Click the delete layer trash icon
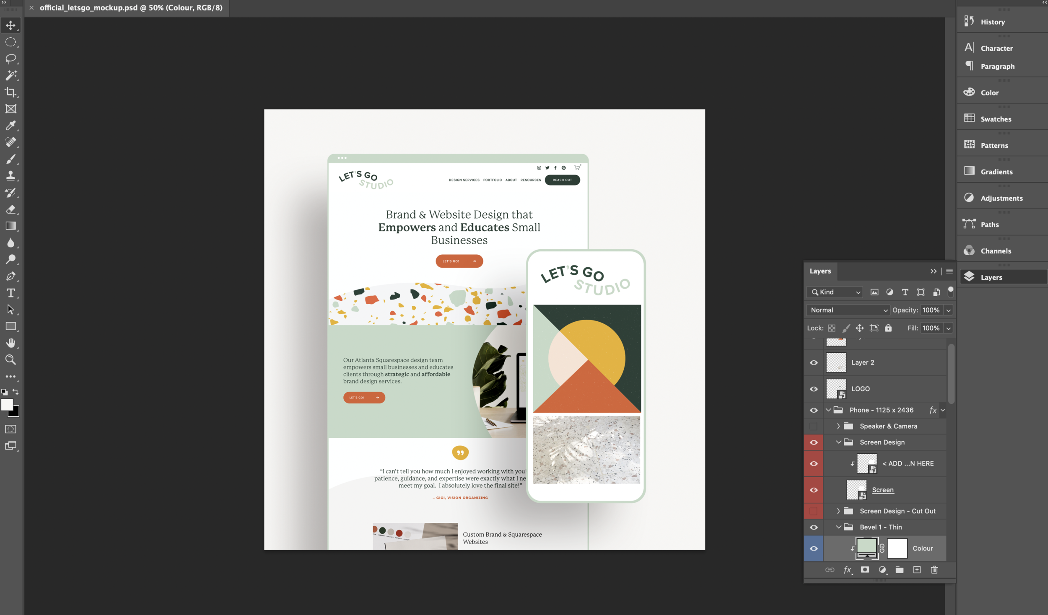The image size is (1048, 615). click(934, 570)
